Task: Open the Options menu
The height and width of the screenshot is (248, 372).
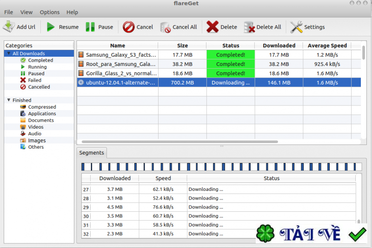Action: [x=50, y=12]
